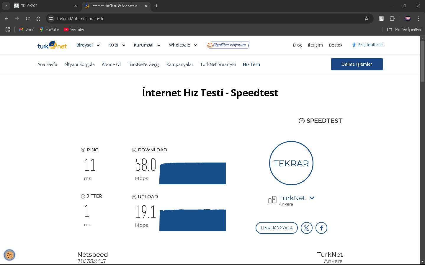The width and height of the screenshot is (425, 265).
Task: Open the Tüm Yer İşaretleri folder
Action: pyautogui.click(x=404, y=29)
